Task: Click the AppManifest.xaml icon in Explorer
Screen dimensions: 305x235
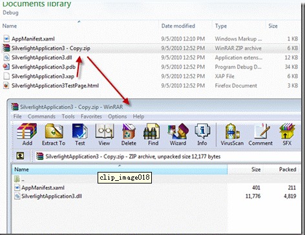Action: coord(6,39)
